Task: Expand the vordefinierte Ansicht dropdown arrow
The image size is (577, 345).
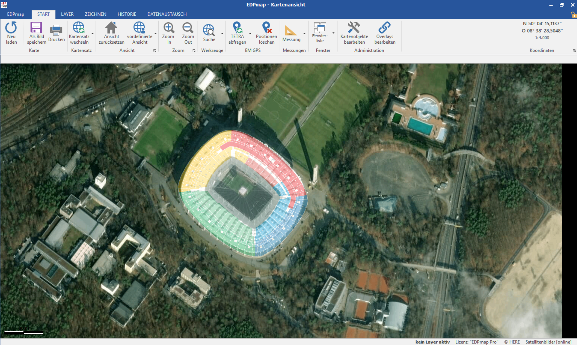Action: 155,34
